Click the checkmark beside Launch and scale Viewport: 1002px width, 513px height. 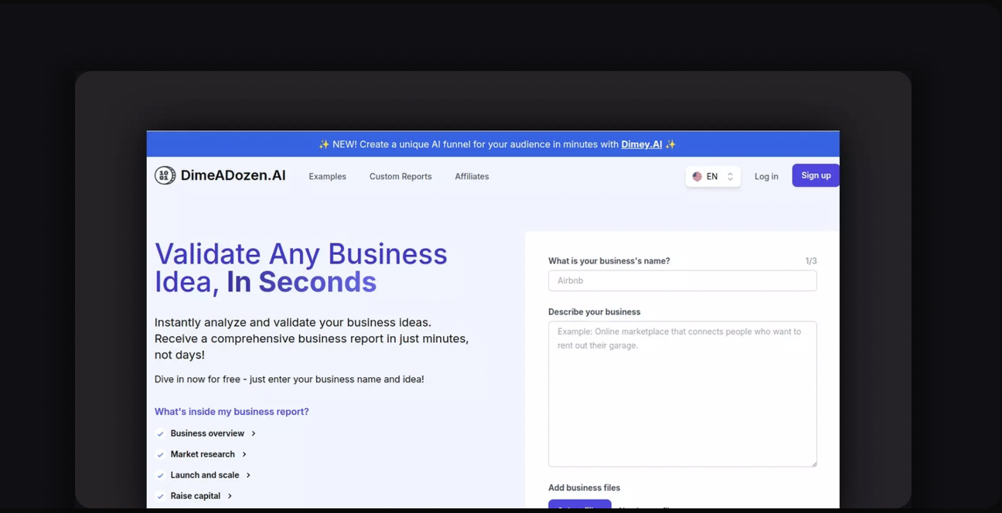(160, 475)
